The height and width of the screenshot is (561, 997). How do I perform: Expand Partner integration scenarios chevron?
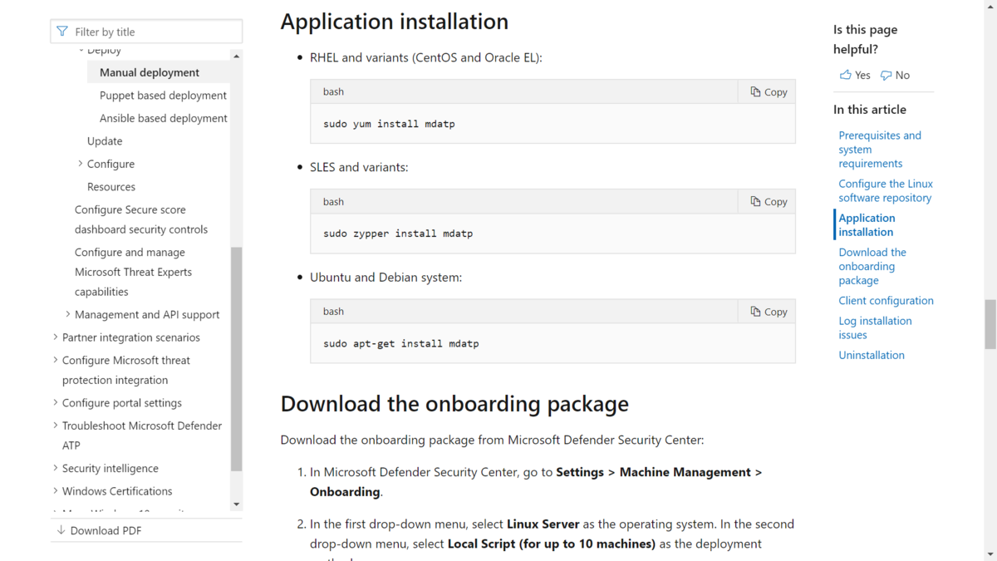pos(56,337)
